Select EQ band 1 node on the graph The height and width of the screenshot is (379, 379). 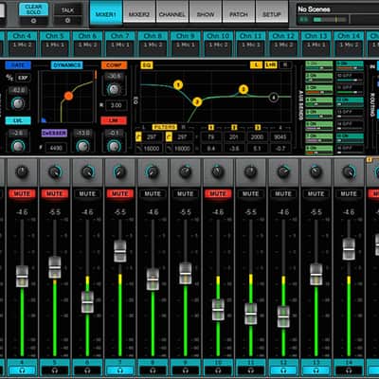pos(178,85)
